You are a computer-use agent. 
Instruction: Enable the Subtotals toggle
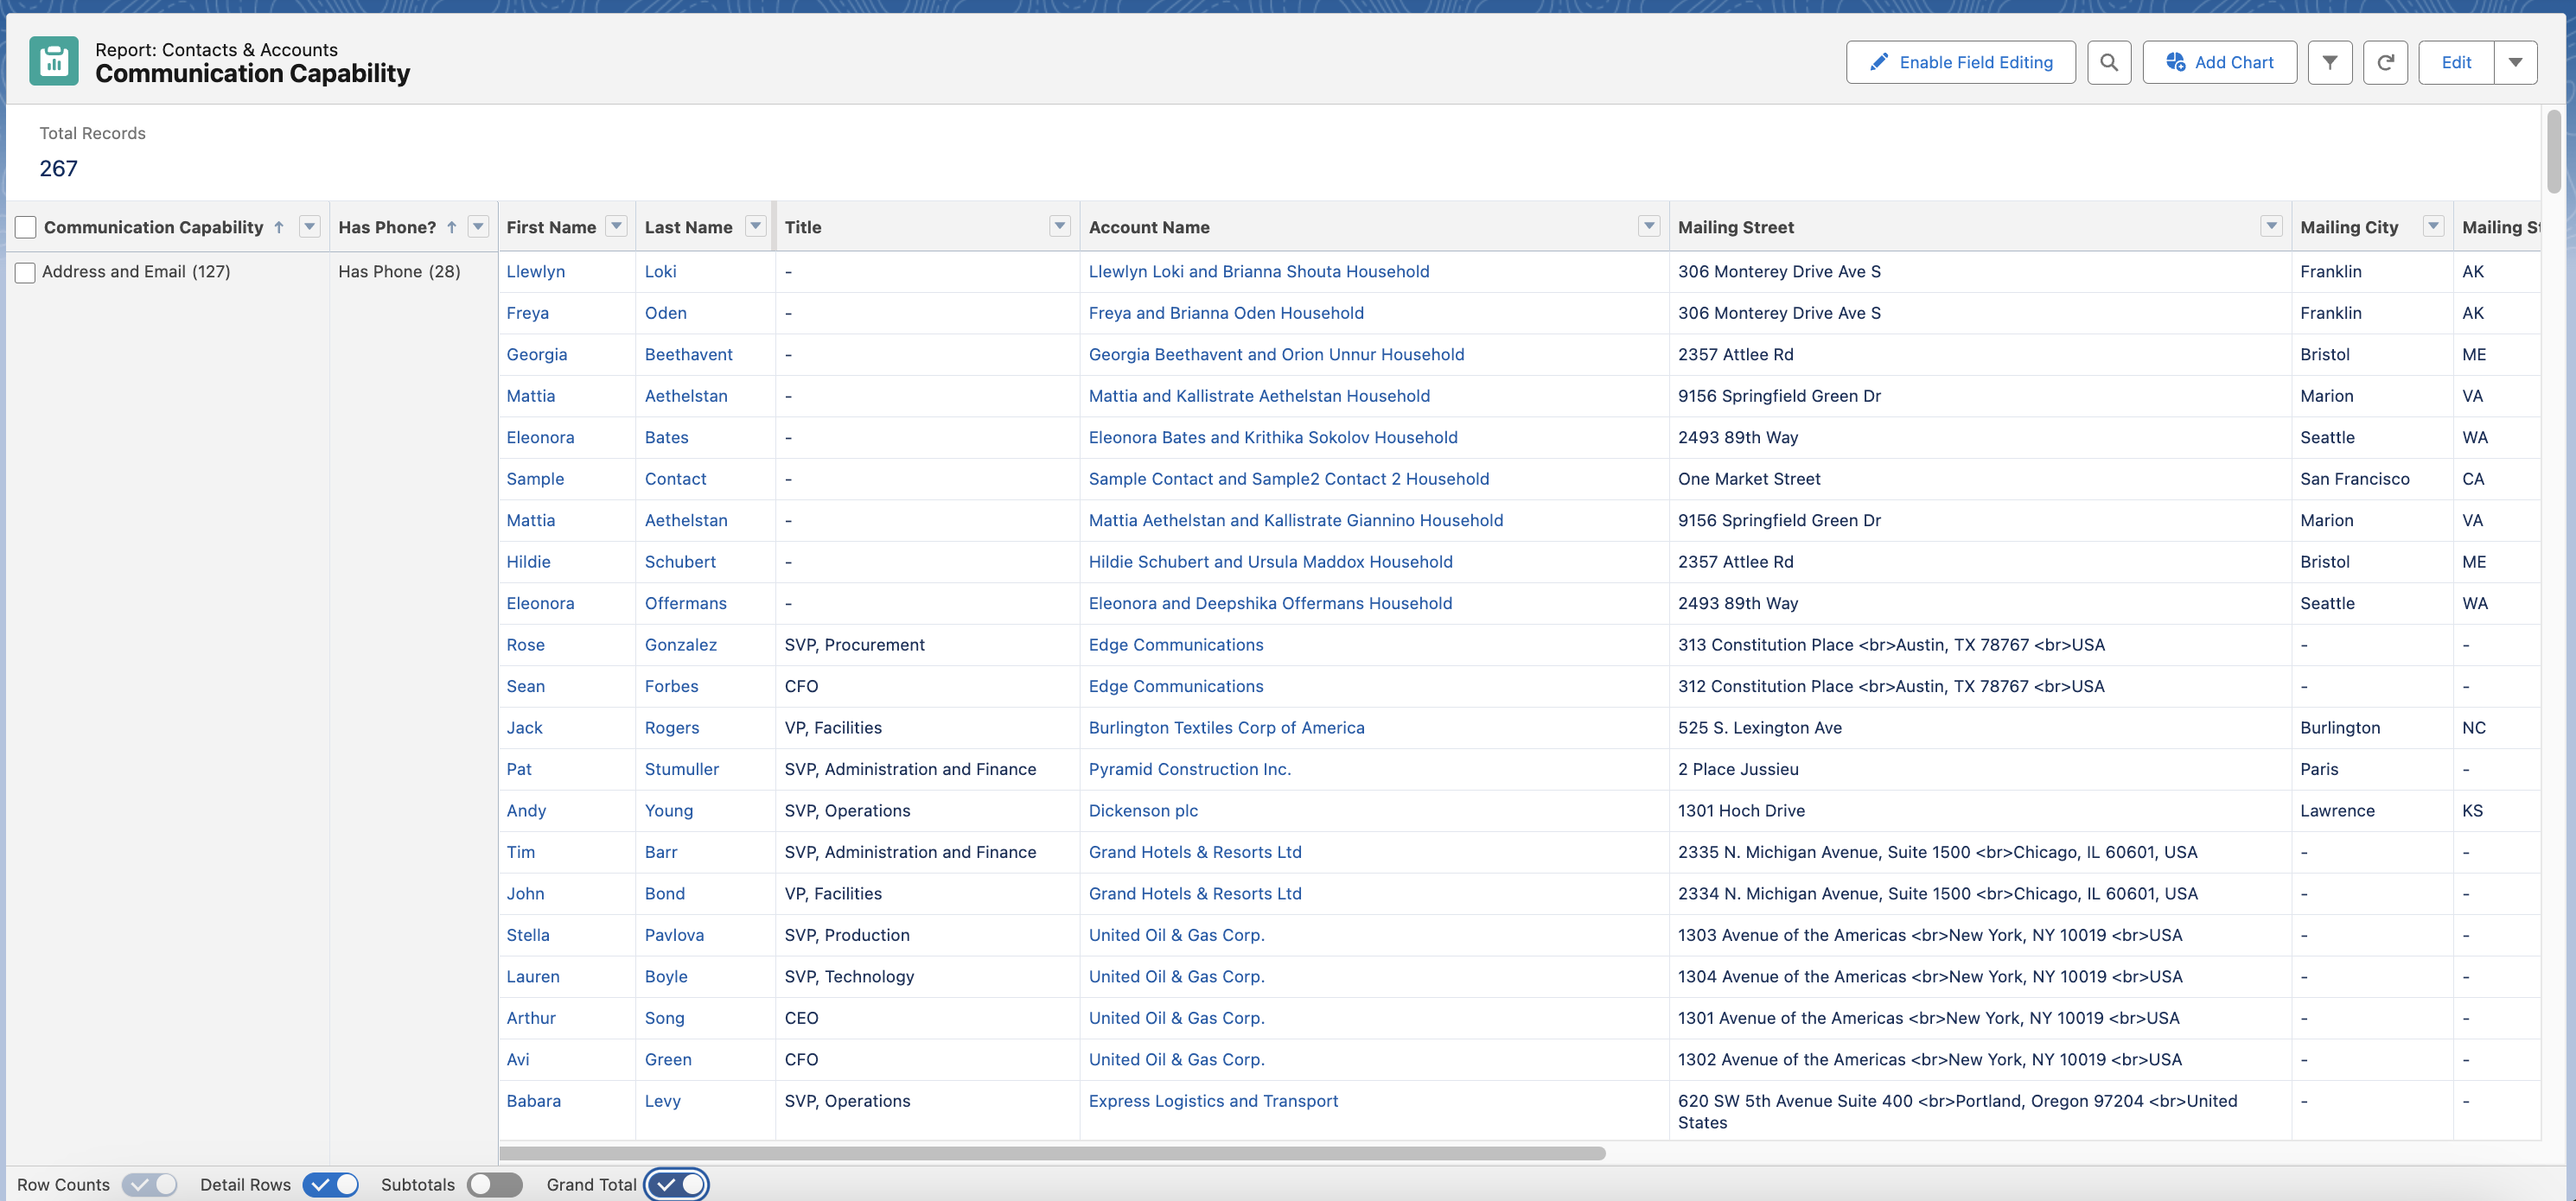pyautogui.click(x=495, y=1184)
